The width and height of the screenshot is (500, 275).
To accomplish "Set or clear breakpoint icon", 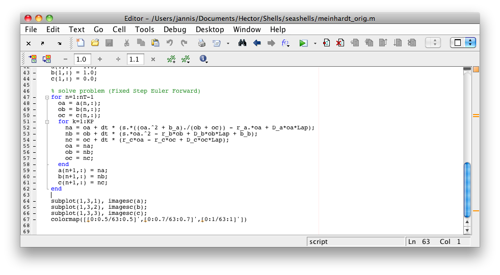I will pos(327,43).
